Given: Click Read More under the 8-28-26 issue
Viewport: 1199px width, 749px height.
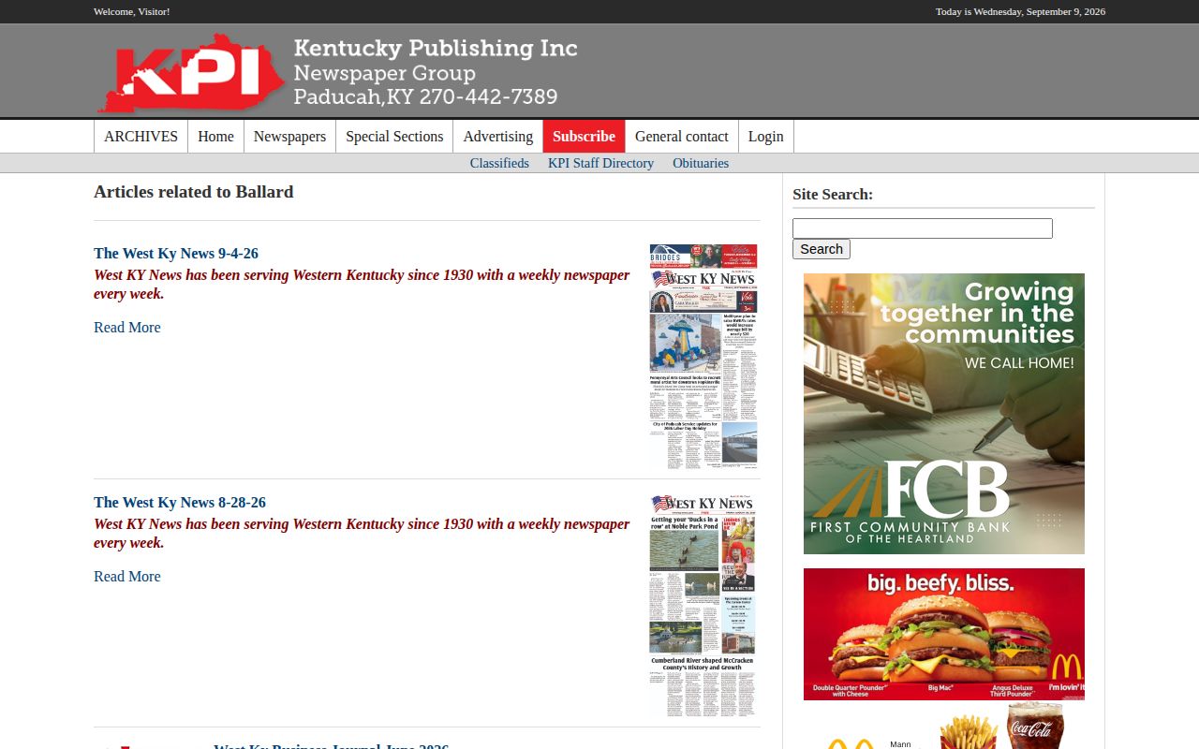Looking at the screenshot, I should pyautogui.click(x=127, y=577).
